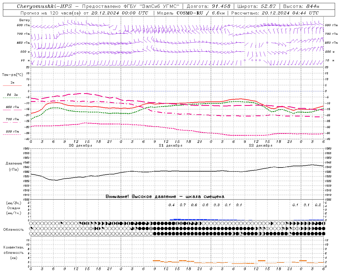The height and width of the screenshot is (271, 339).
Task: Click the Осадки precipitation label
Action: tap(14, 208)
